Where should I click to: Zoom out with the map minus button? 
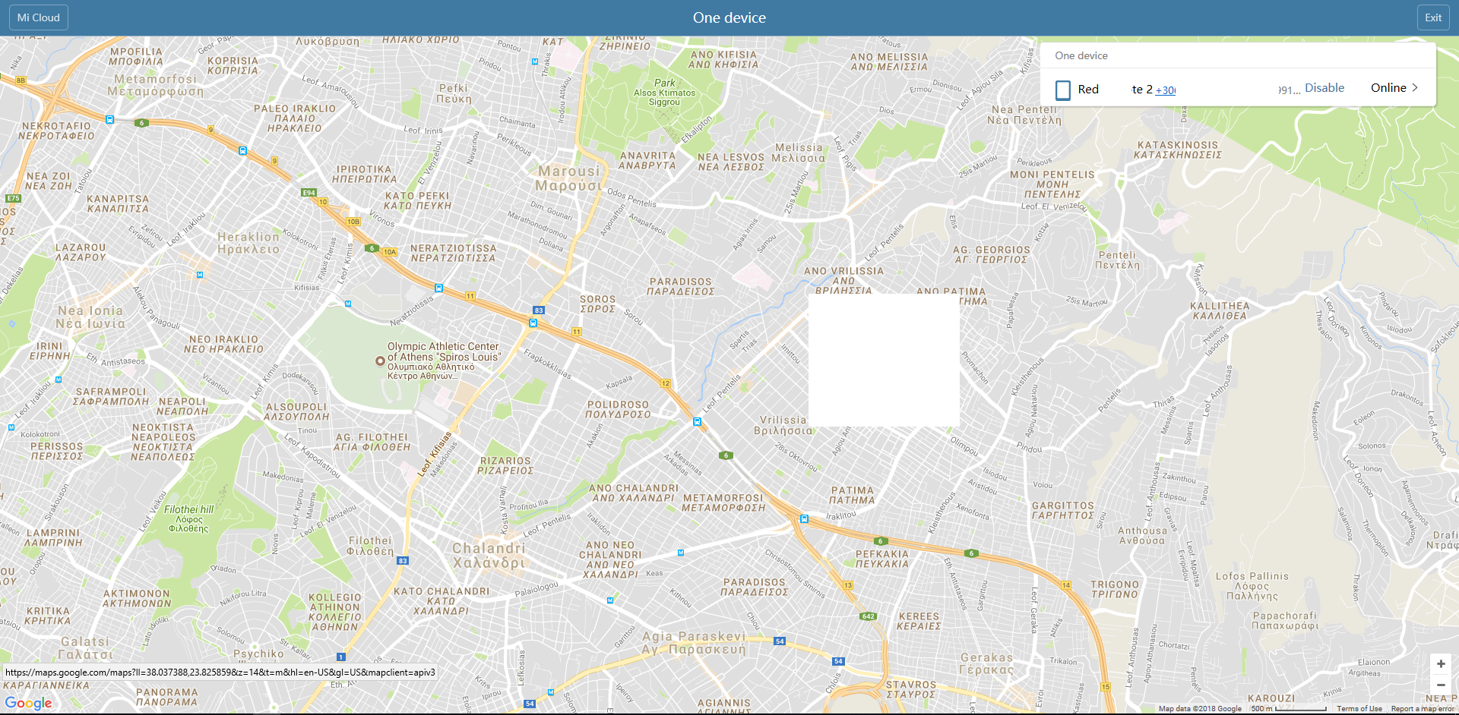1440,685
